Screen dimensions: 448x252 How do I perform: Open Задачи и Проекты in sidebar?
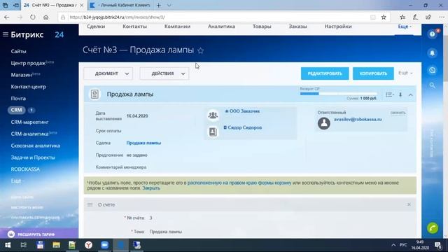[x=33, y=157]
